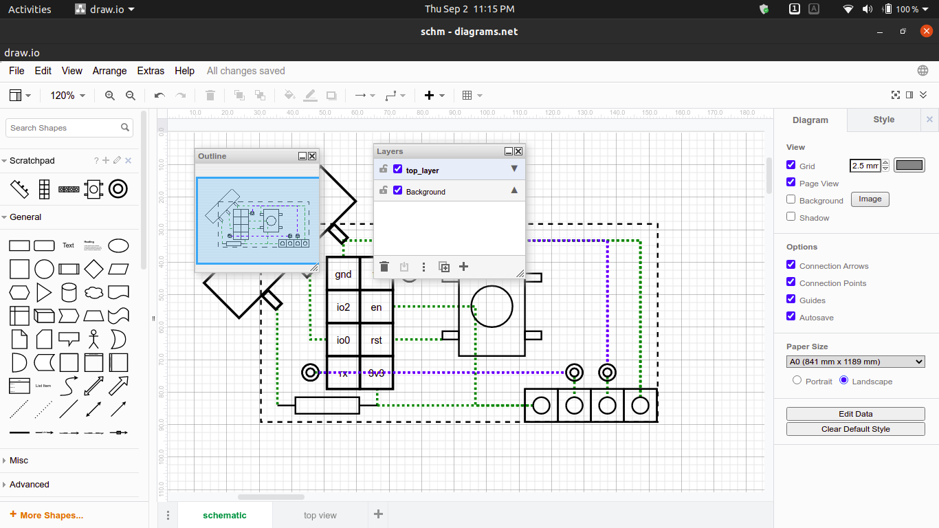Select the Portrait orientation radio button

tap(797, 380)
